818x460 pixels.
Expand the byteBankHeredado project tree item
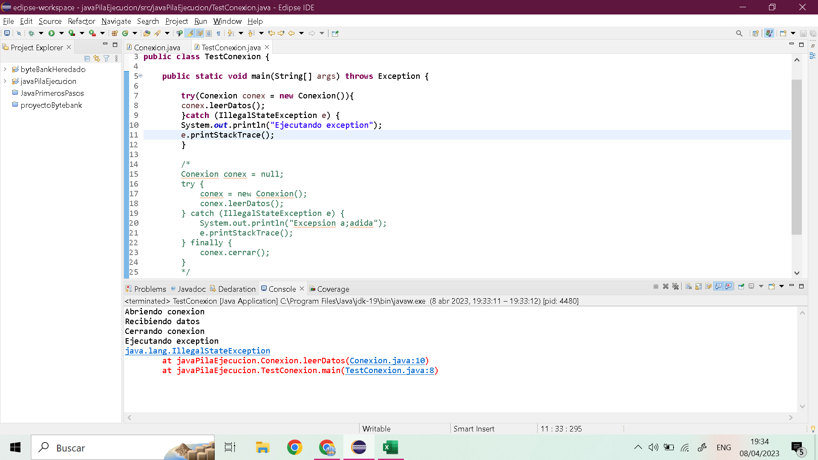tap(5, 69)
